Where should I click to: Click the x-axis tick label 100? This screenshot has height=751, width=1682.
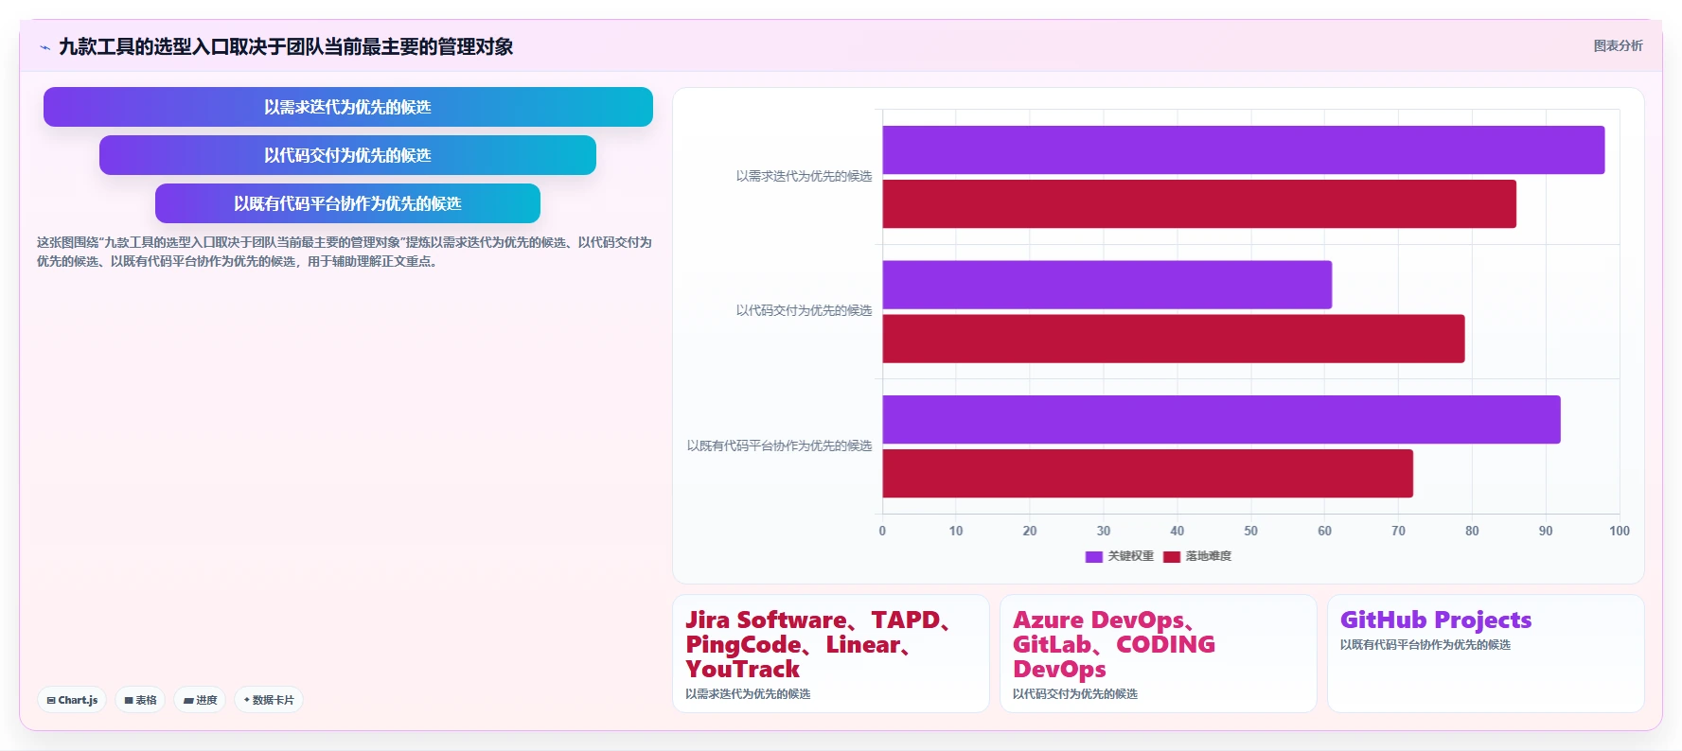point(1620,531)
